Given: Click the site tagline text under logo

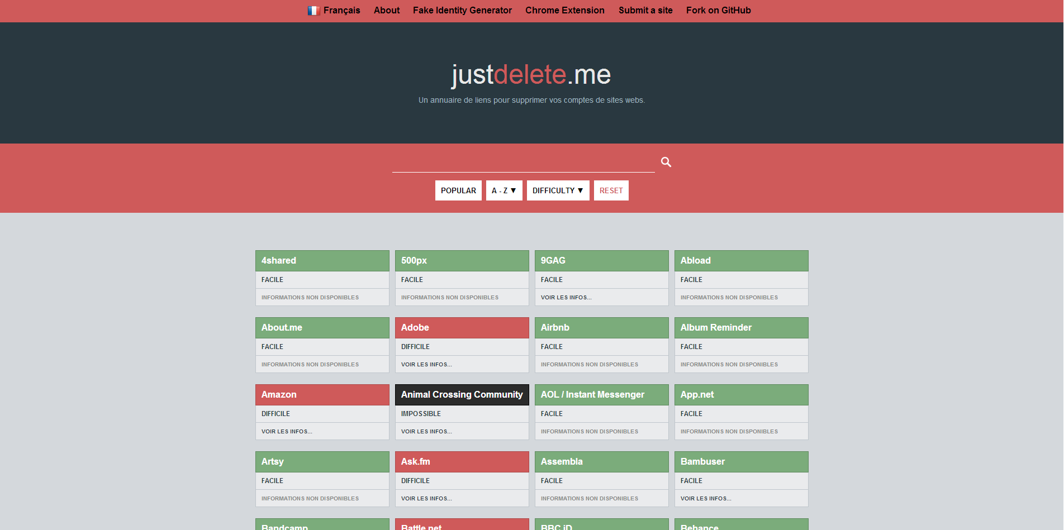Looking at the screenshot, I should [531, 101].
